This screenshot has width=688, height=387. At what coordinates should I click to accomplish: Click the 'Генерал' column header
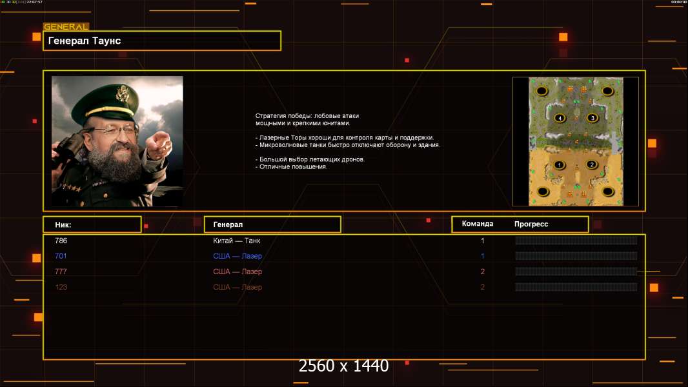click(272, 224)
